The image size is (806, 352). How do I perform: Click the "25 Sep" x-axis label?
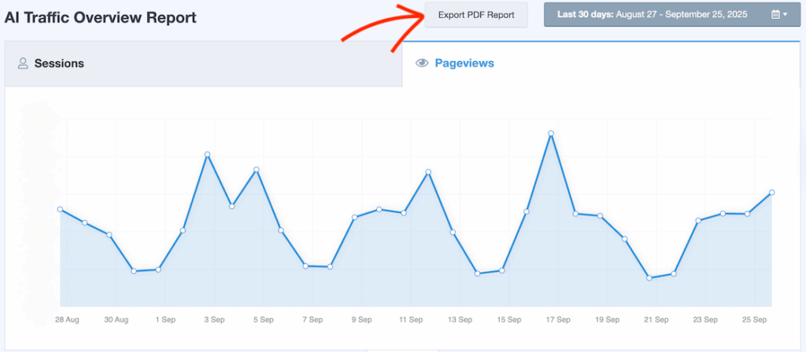pyautogui.click(x=754, y=320)
